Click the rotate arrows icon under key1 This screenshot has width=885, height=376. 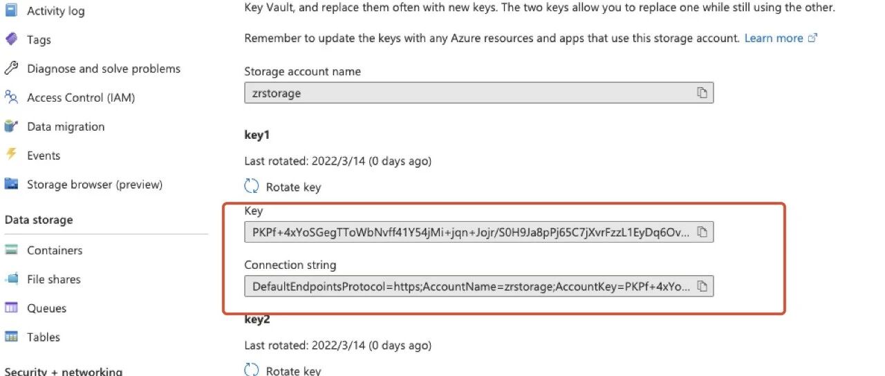click(252, 187)
